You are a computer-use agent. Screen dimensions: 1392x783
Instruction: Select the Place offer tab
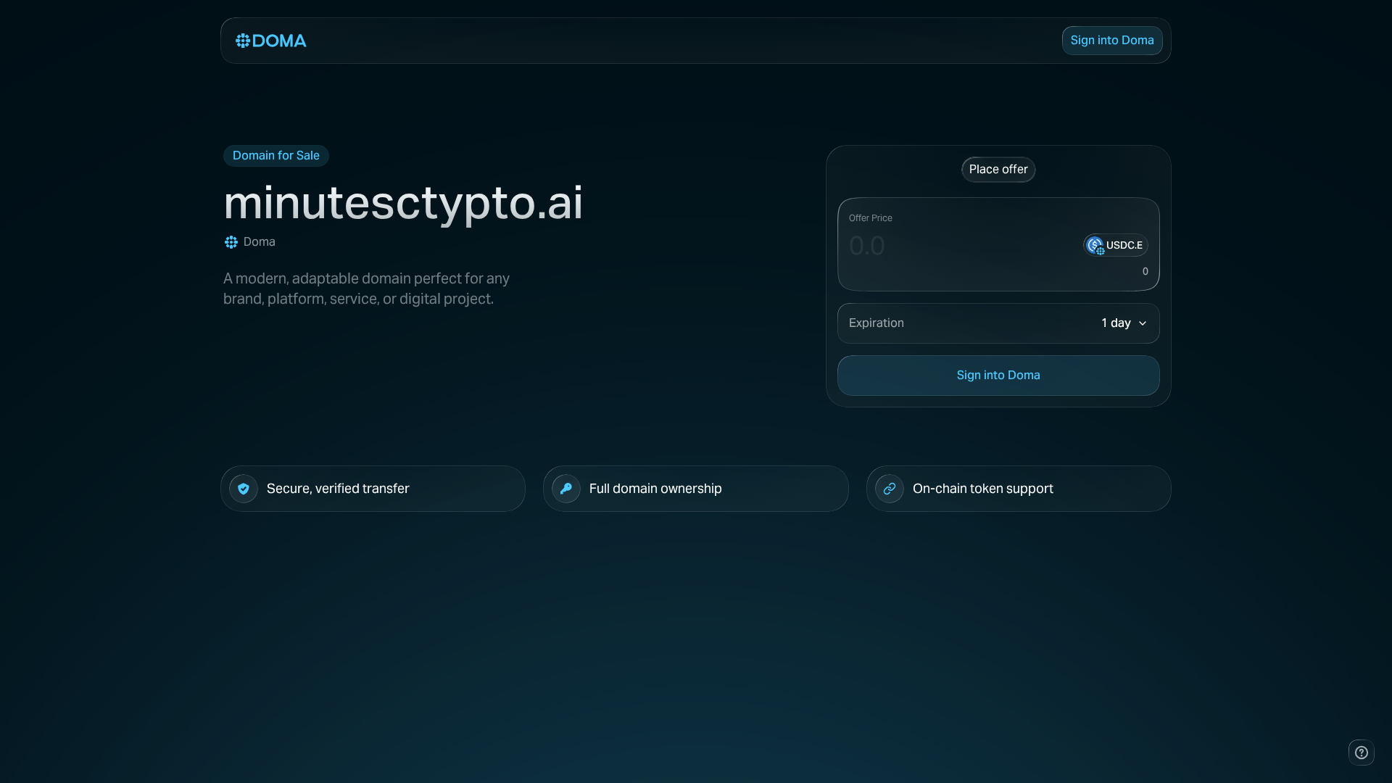point(998,170)
